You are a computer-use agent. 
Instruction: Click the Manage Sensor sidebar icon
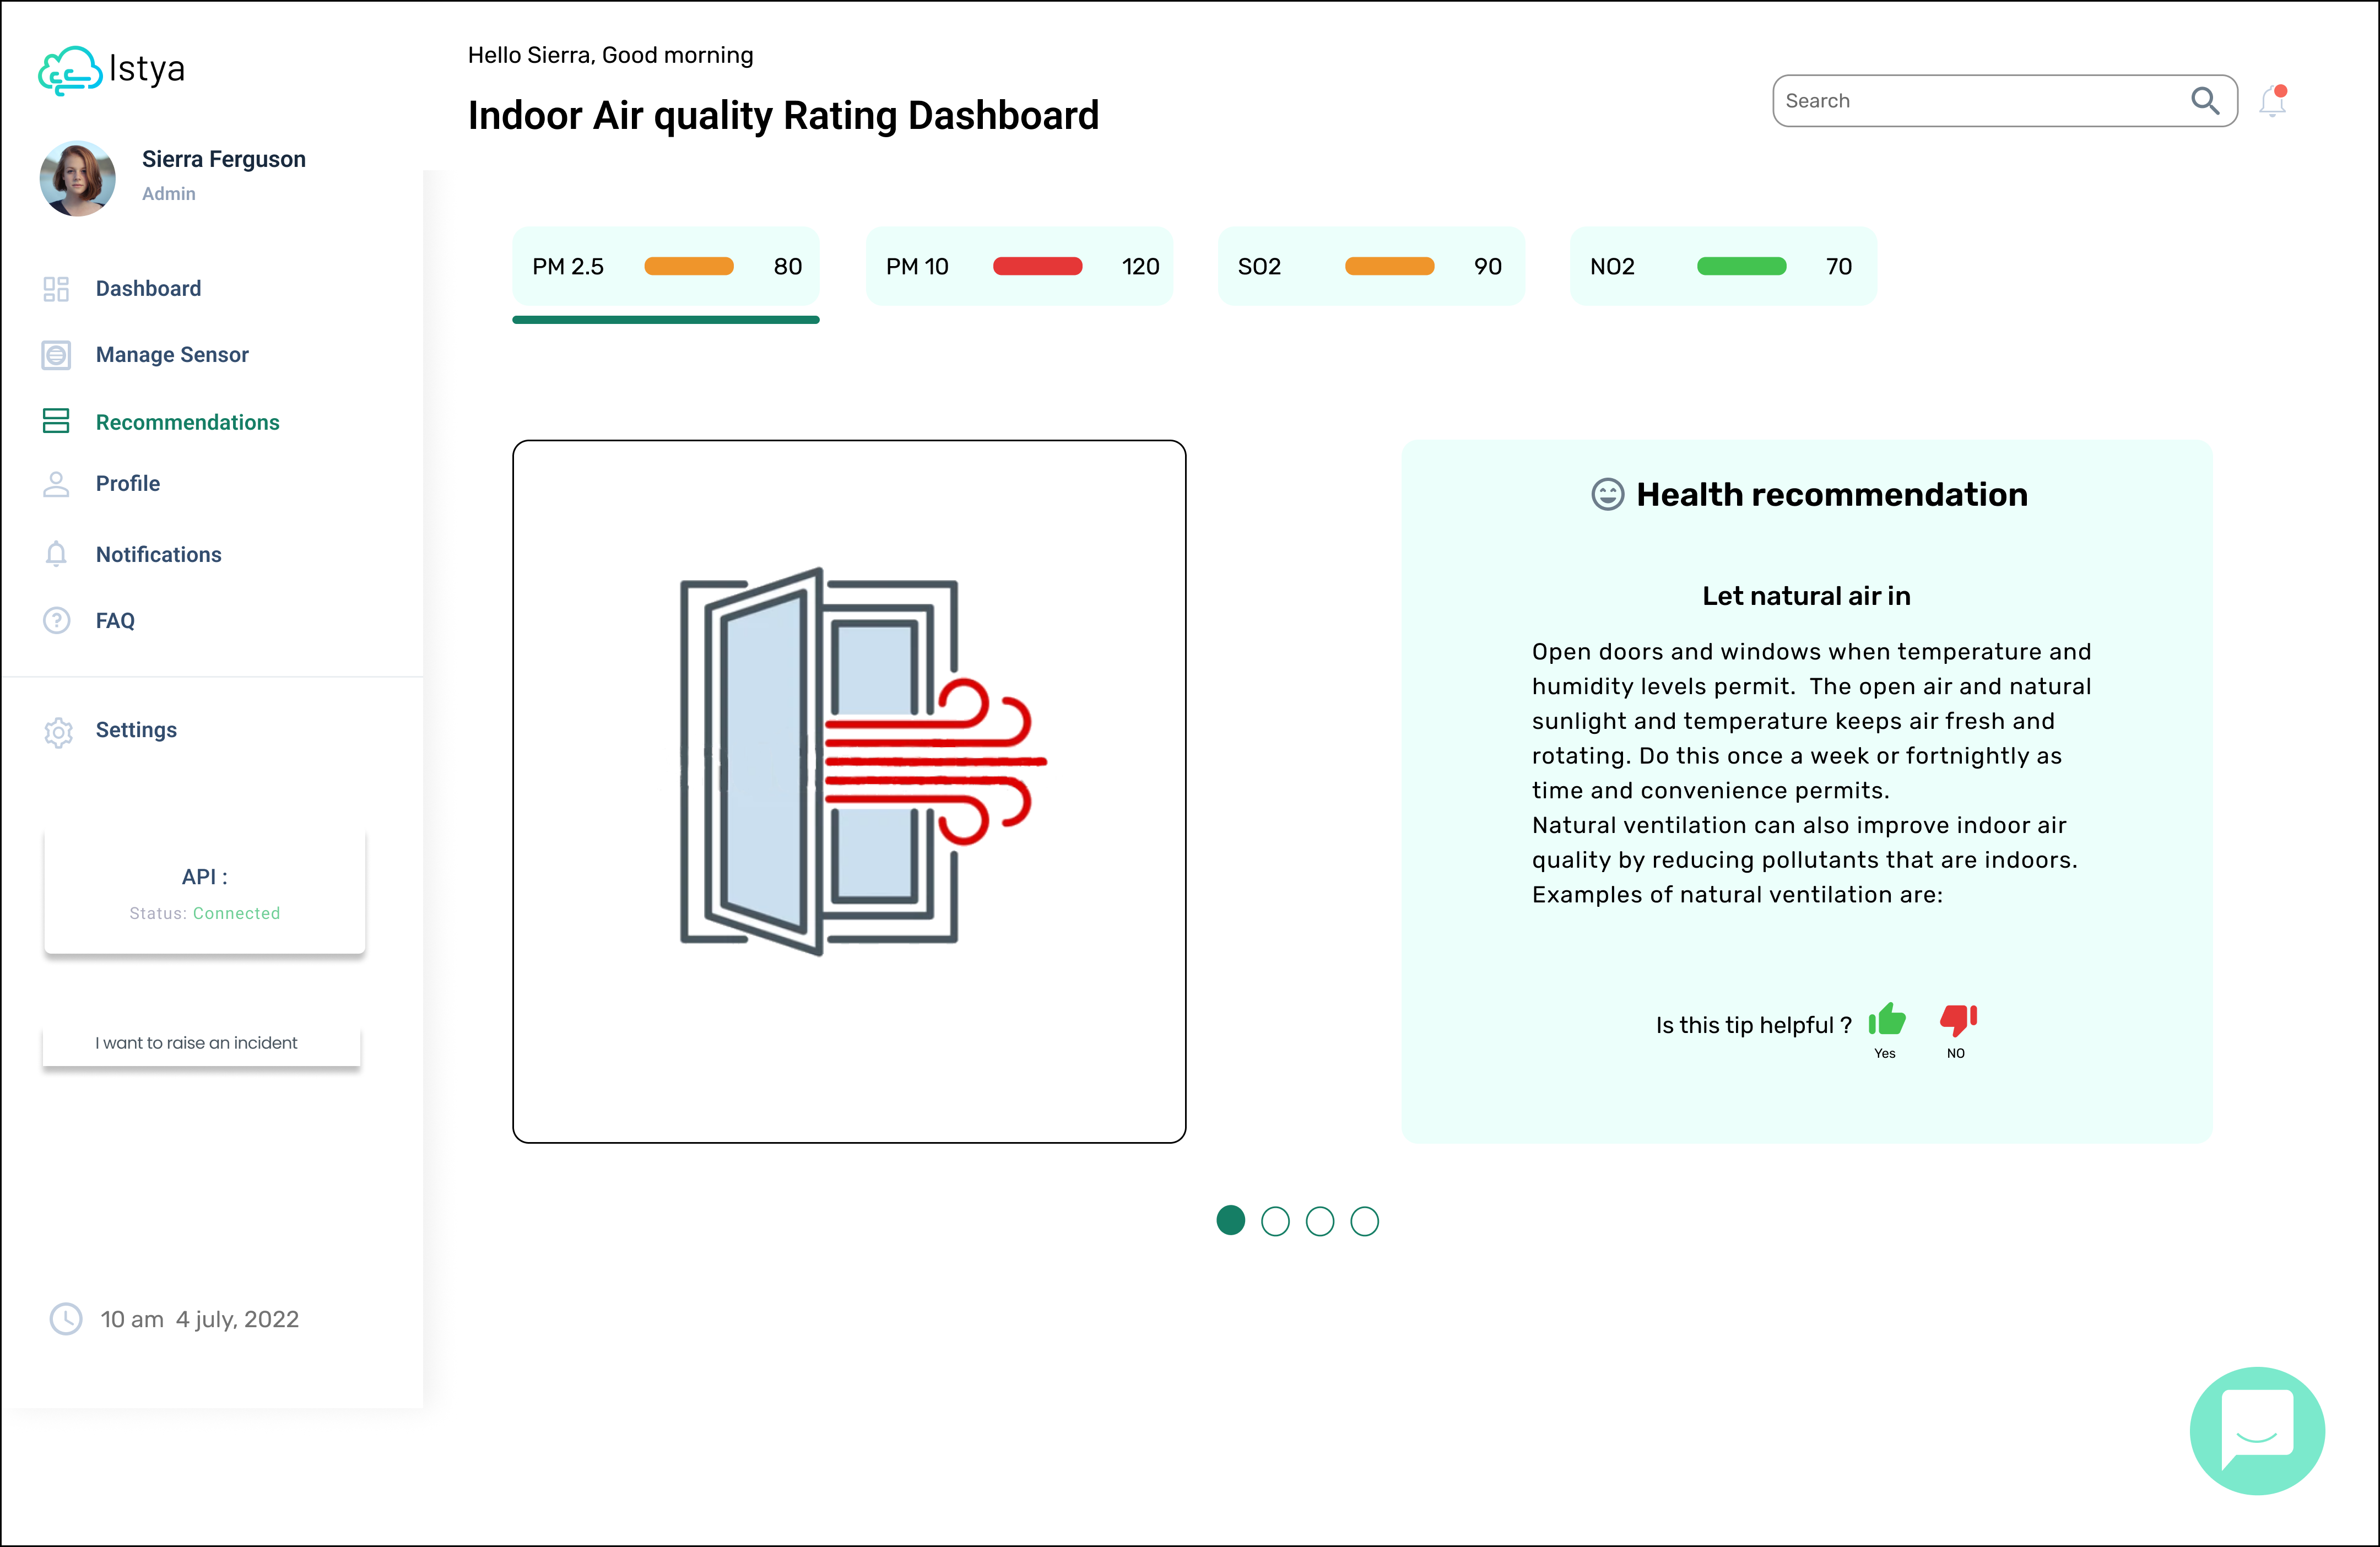pyautogui.click(x=56, y=355)
